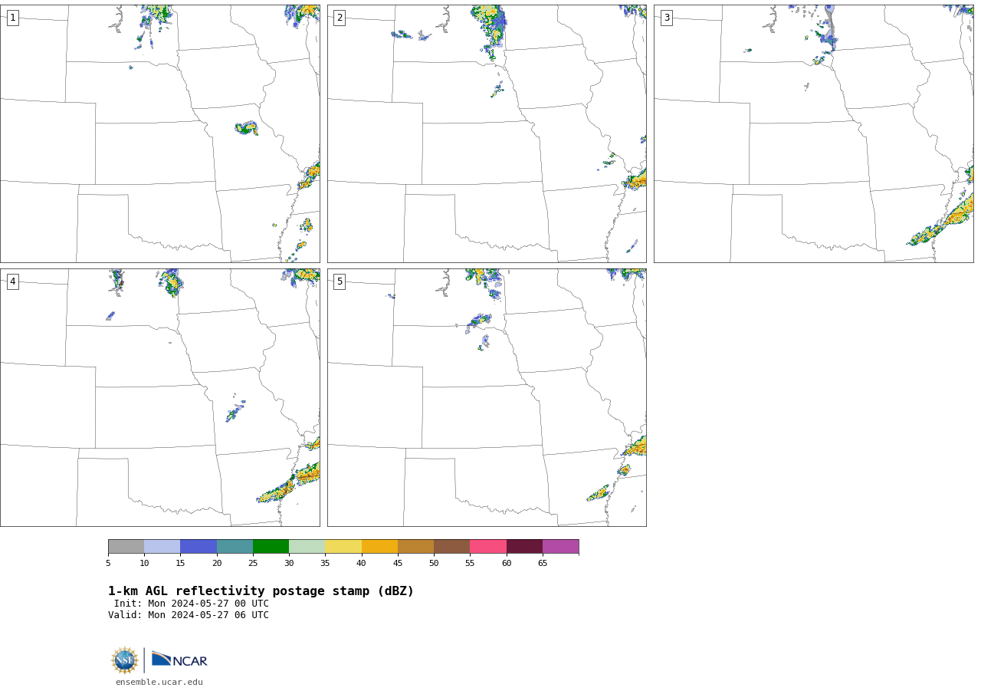Screen dimensions: 981x691
Task: Click the panel number 2 label box
Action: pyautogui.click(x=340, y=18)
